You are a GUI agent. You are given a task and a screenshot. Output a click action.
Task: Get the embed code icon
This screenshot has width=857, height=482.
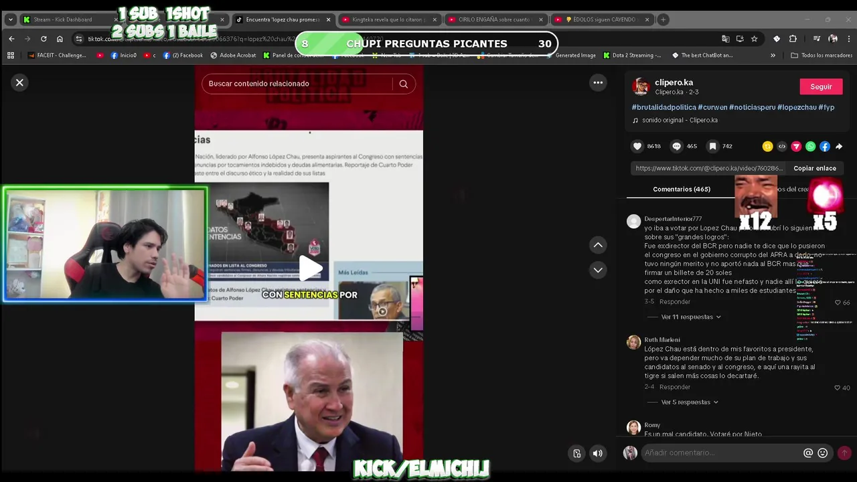click(x=782, y=146)
